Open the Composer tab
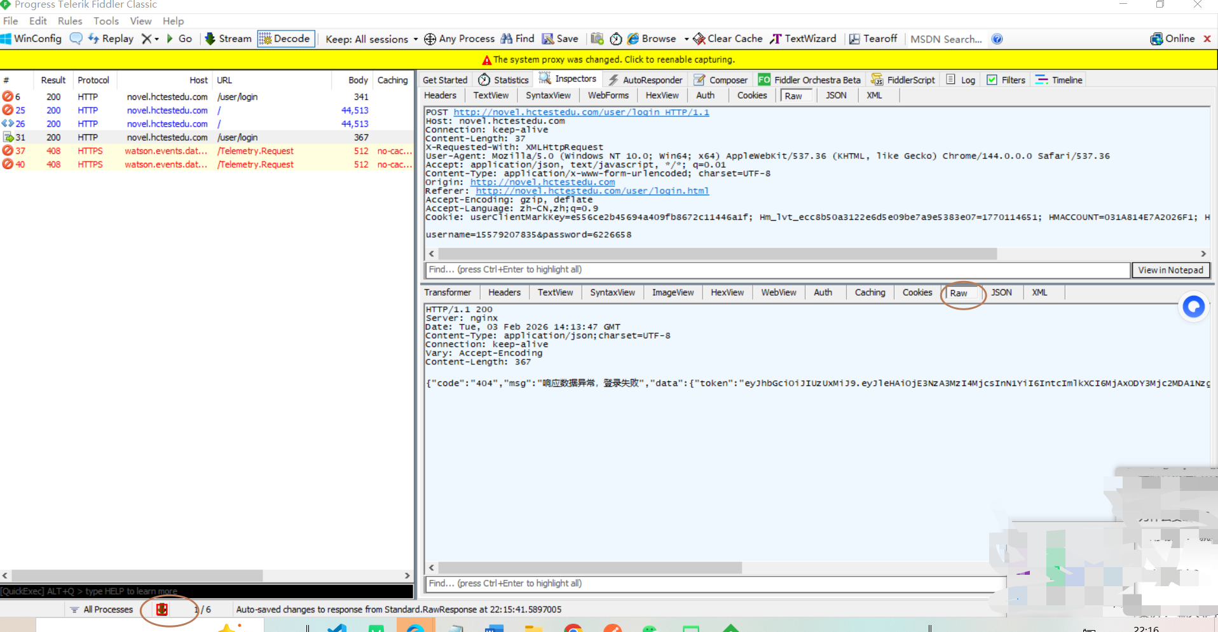Viewport: 1218px width, 632px height. (x=720, y=79)
